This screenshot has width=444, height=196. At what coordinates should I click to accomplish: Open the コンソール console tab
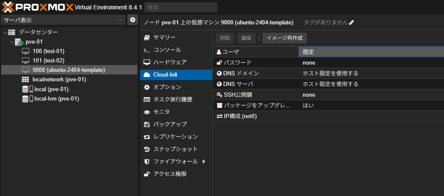coord(162,50)
